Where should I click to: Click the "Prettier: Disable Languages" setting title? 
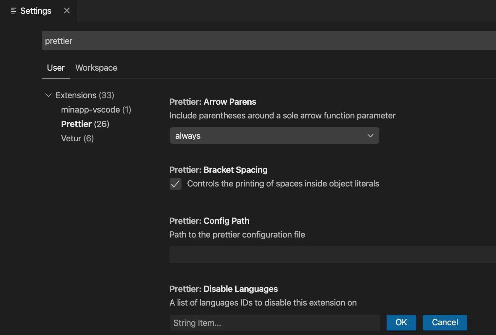pyautogui.click(x=224, y=289)
